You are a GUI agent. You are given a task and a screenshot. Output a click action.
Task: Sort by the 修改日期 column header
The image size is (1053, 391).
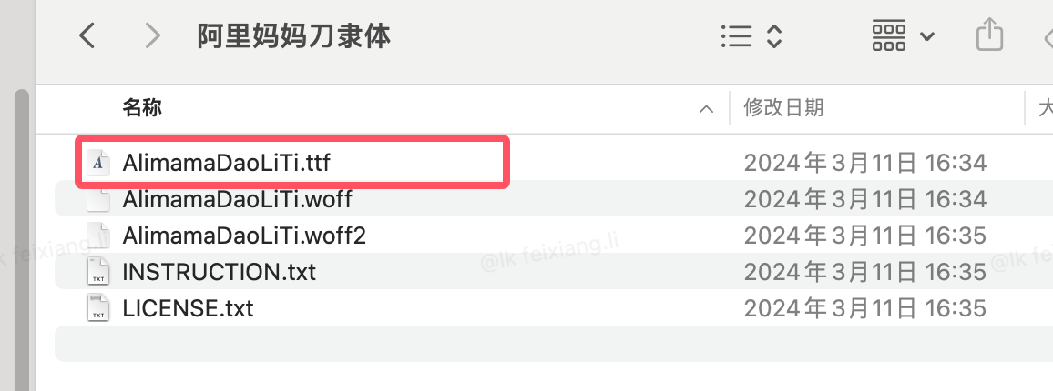coord(783,107)
